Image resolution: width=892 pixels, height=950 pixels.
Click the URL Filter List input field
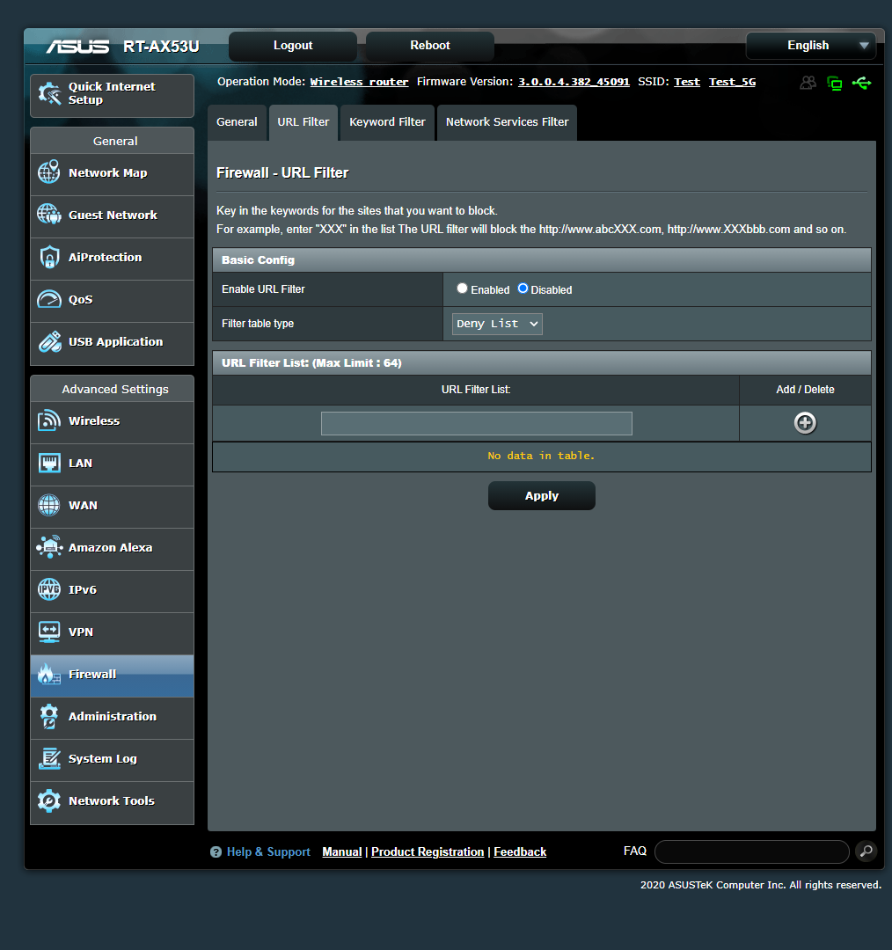pyautogui.click(x=476, y=423)
